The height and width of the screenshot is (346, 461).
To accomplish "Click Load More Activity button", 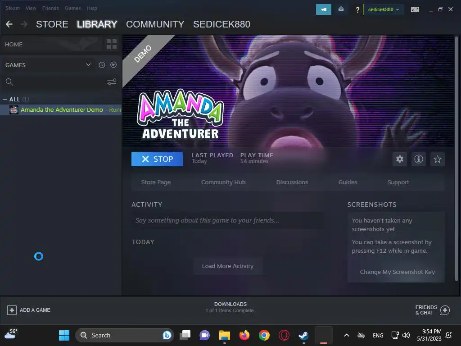I will coord(227,266).
